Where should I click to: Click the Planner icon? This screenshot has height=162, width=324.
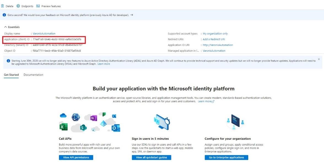(x=104, y=114)
